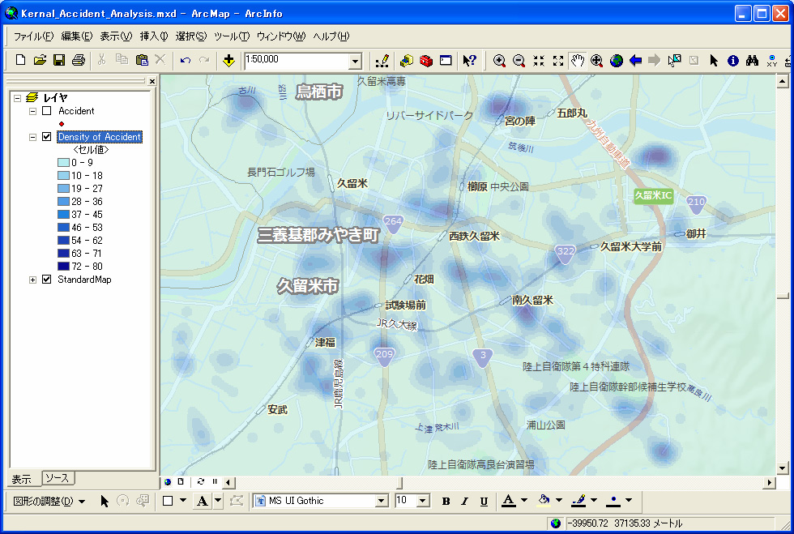
Task: Click the Save map icon
Action: pos(59,60)
